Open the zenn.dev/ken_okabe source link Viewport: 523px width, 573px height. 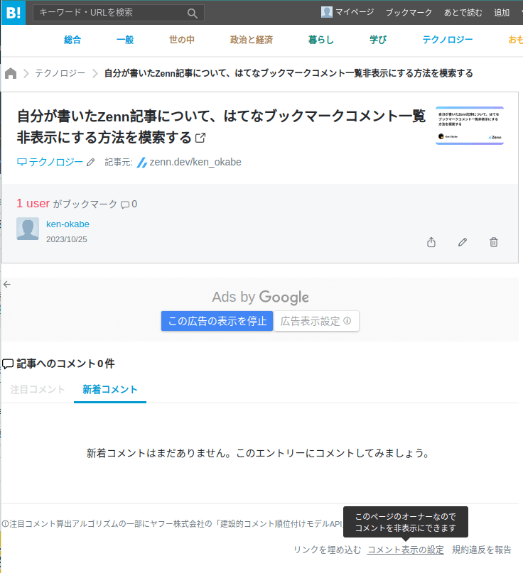click(195, 162)
